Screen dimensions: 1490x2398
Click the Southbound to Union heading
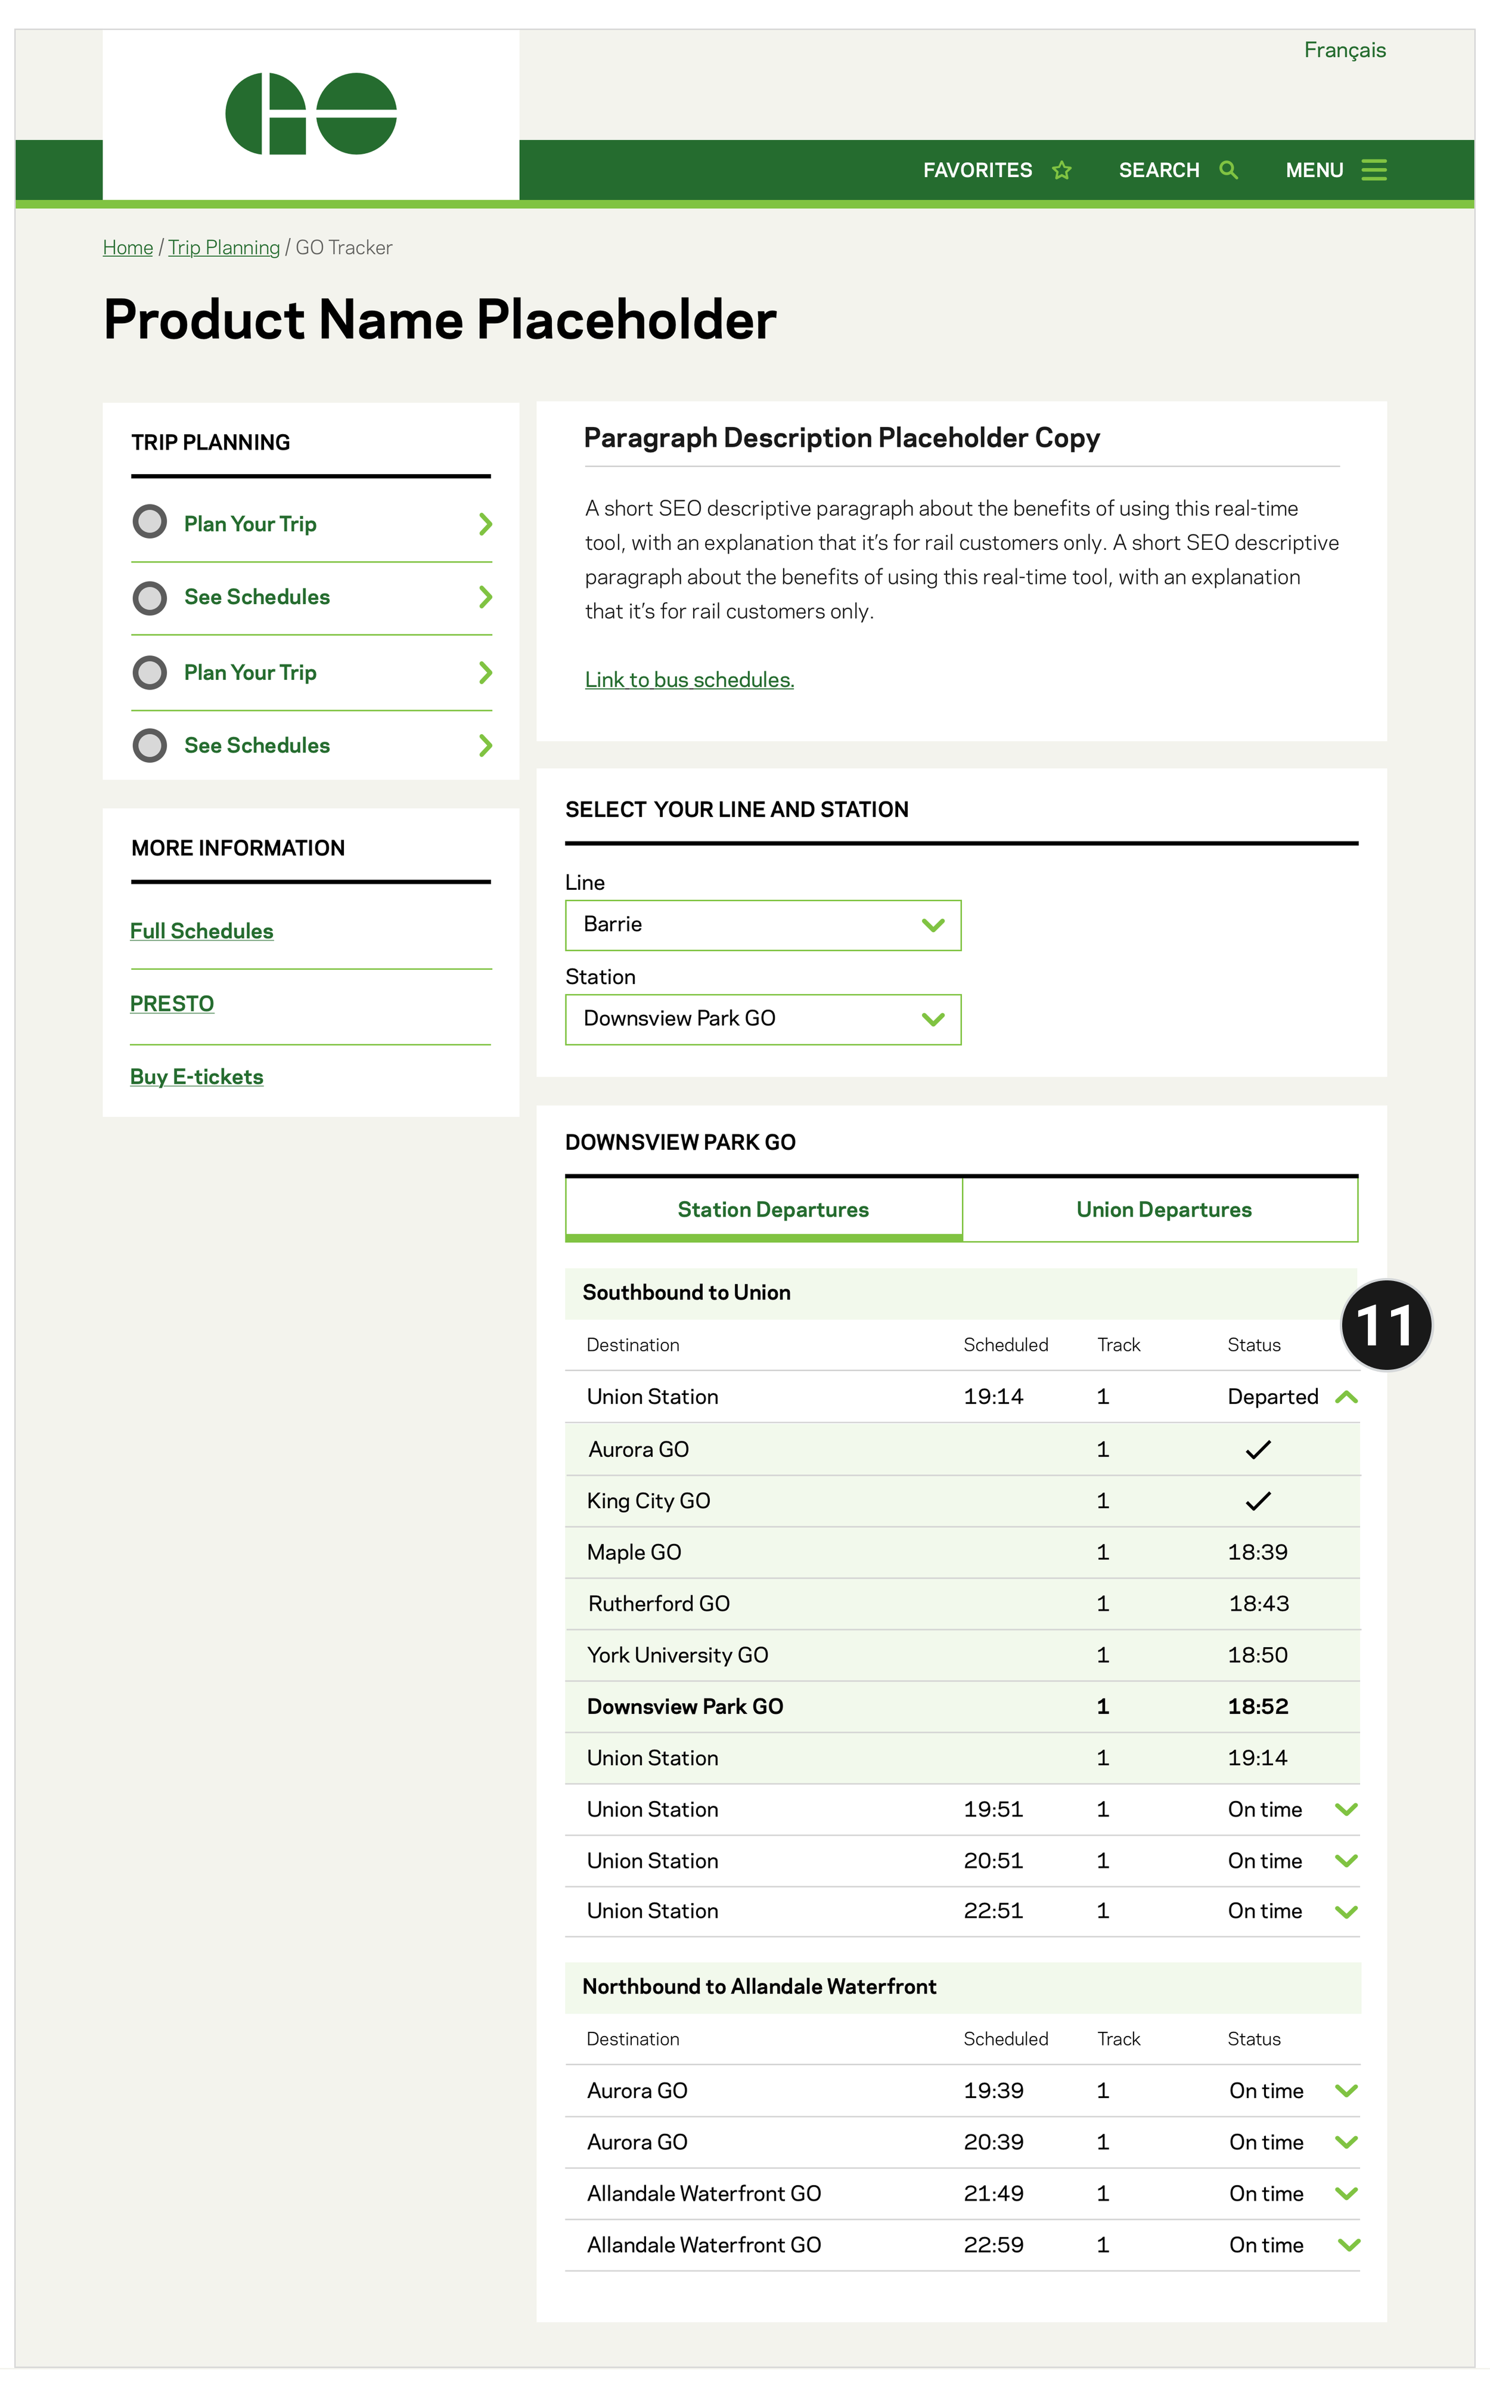click(686, 1293)
